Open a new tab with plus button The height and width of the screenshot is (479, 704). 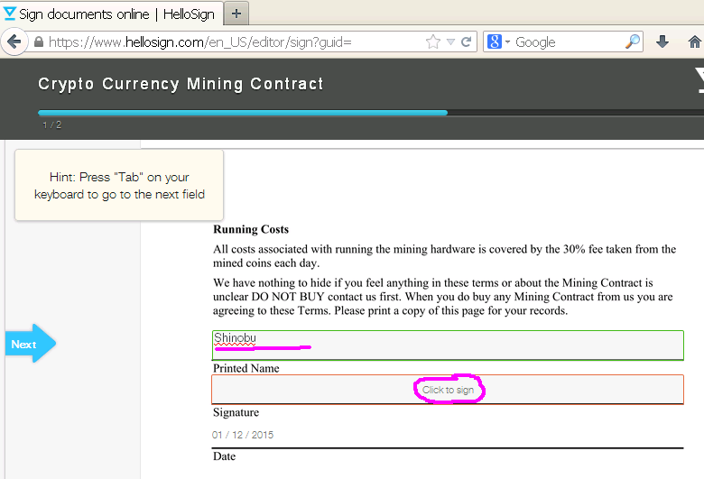click(x=236, y=14)
